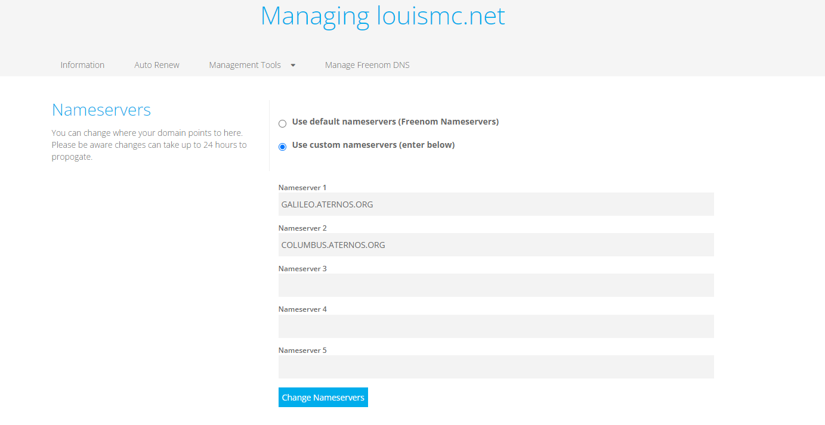Click the Nameserver 3 label

tap(302, 268)
